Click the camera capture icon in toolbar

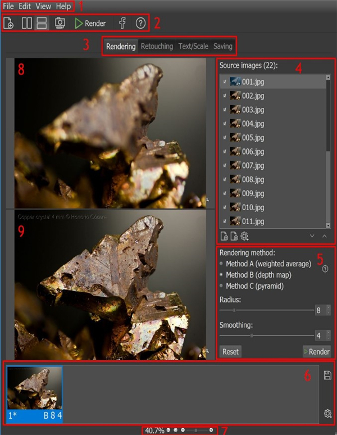point(60,23)
